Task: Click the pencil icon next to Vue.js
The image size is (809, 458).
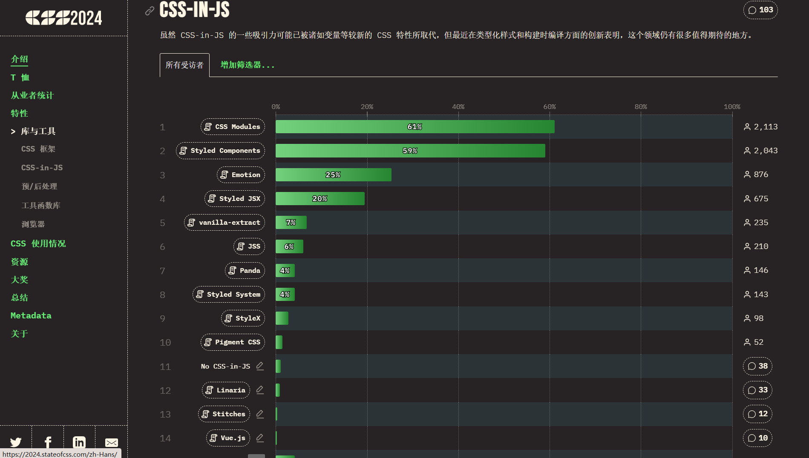Action: pyautogui.click(x=260, y=438)
